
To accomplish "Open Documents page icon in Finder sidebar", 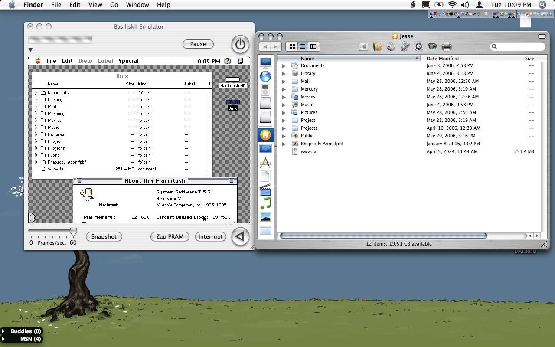I will click(265, 176).
